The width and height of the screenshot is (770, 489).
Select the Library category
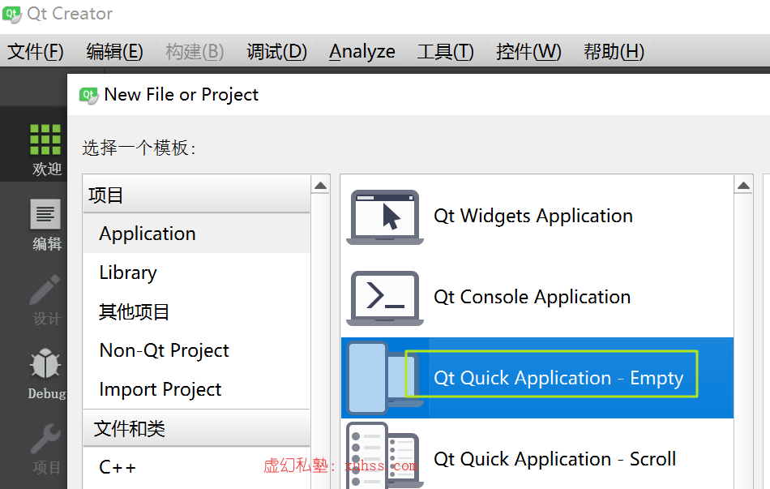coord(197,272)
